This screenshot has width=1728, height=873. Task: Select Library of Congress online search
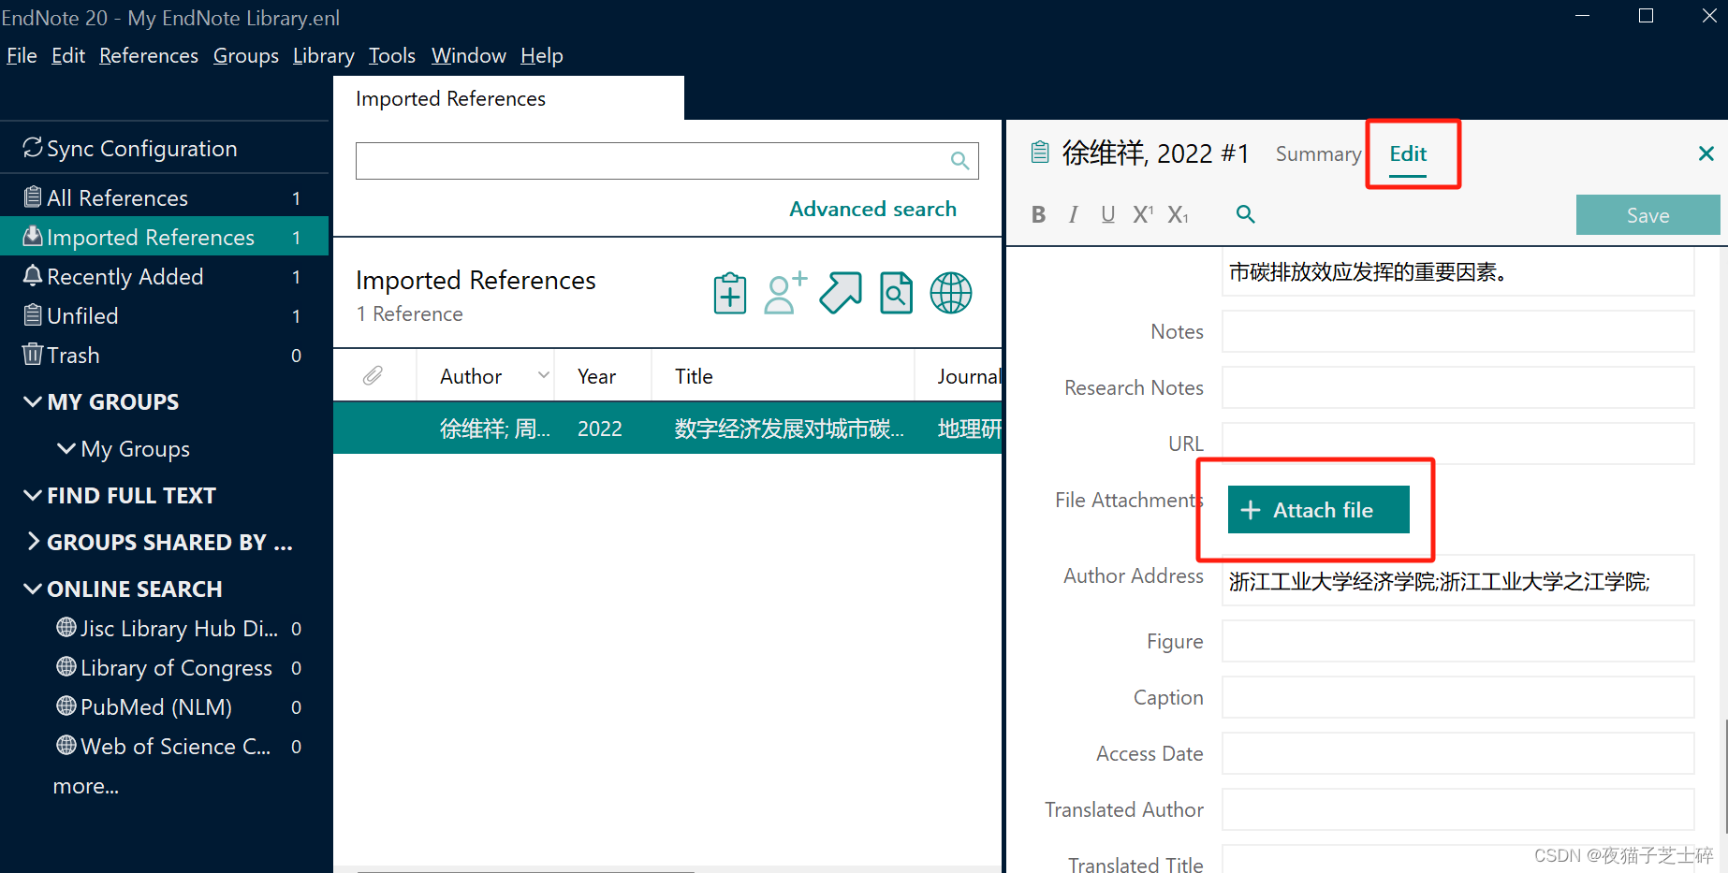pyautogui.click(x=178, y=667)
